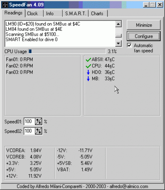Open the S.M.A.R.T. tab
The height and width of the screenshot is (190, 165).
tap(75, 14)
